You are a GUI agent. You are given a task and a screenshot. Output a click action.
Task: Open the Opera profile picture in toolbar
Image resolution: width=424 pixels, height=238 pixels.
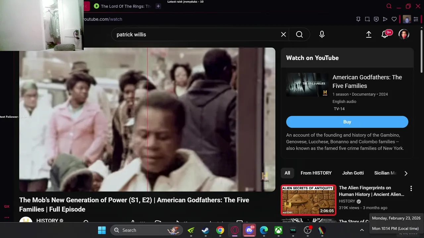click(x=407, y=19)
